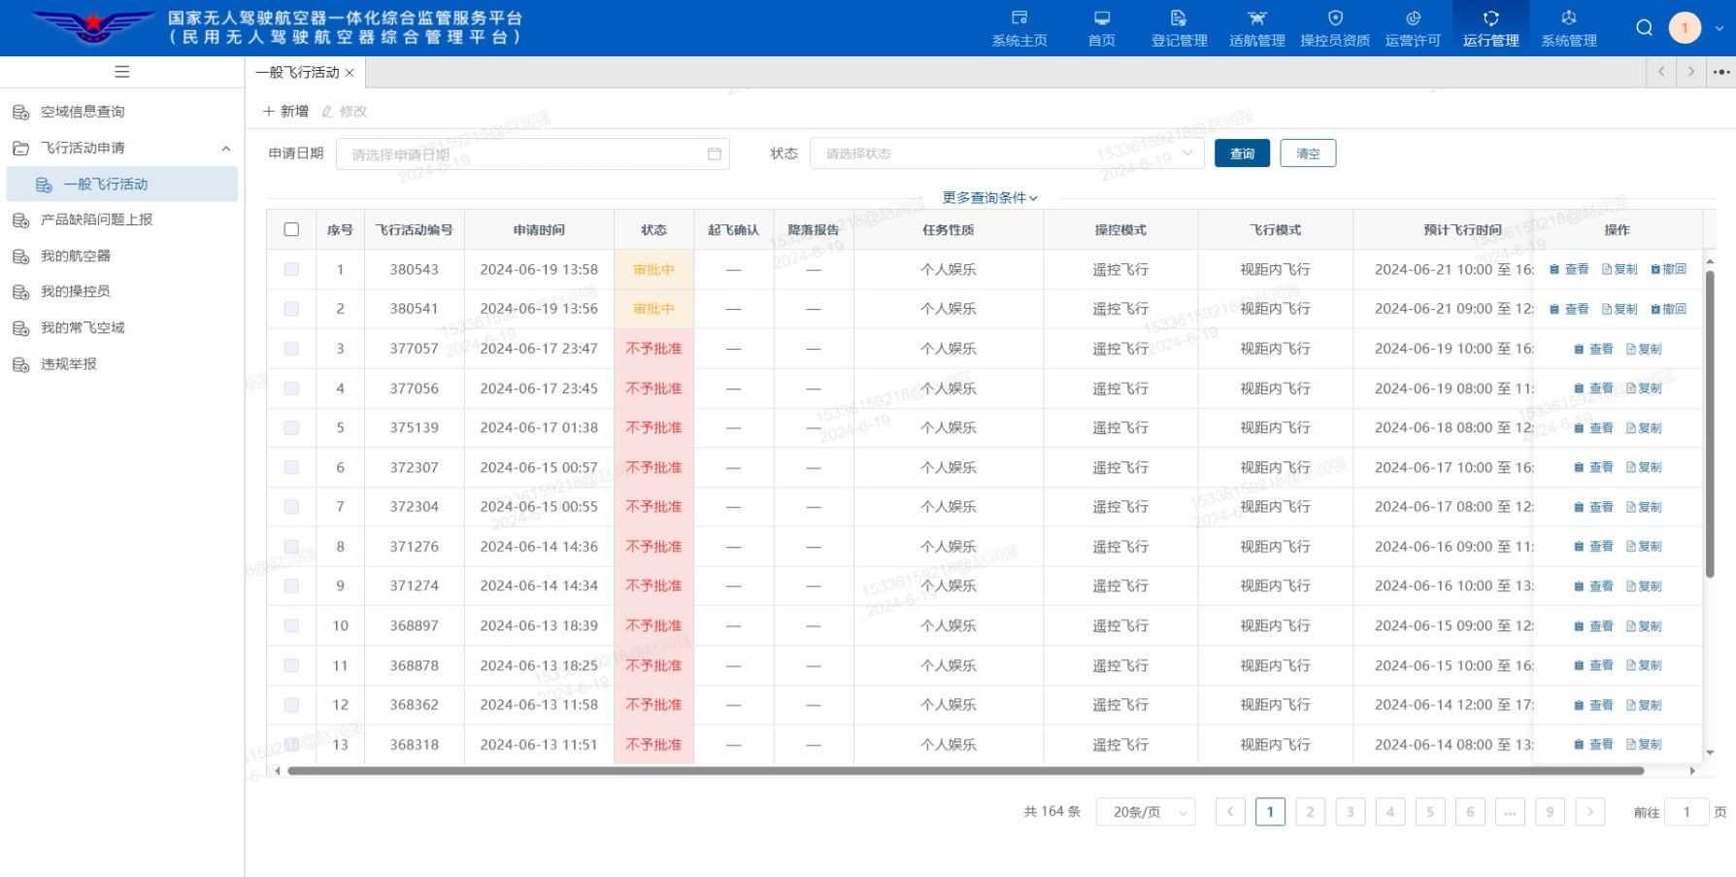Go to page 2 in pagination

pyautogui.click(x=1310, y=812)
